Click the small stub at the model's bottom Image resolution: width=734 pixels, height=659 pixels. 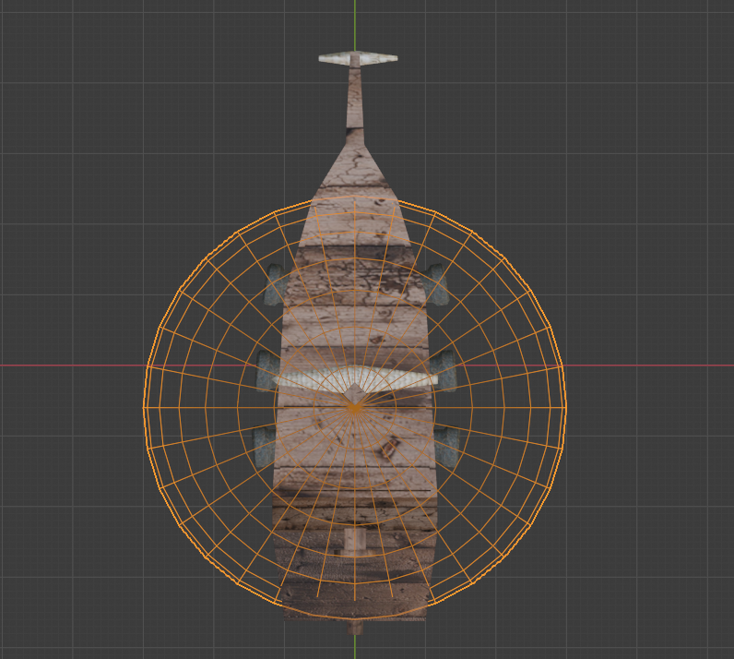click(356, 627)
